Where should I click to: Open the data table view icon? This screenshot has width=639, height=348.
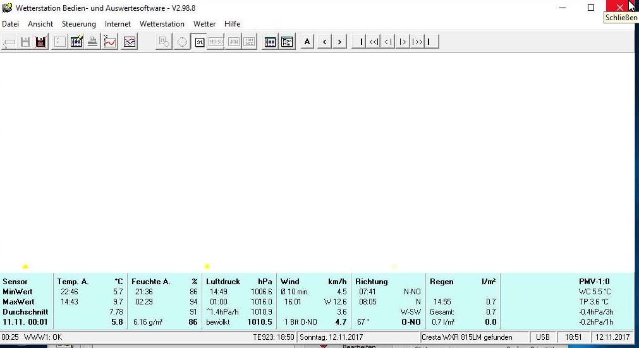pos(271,42)
